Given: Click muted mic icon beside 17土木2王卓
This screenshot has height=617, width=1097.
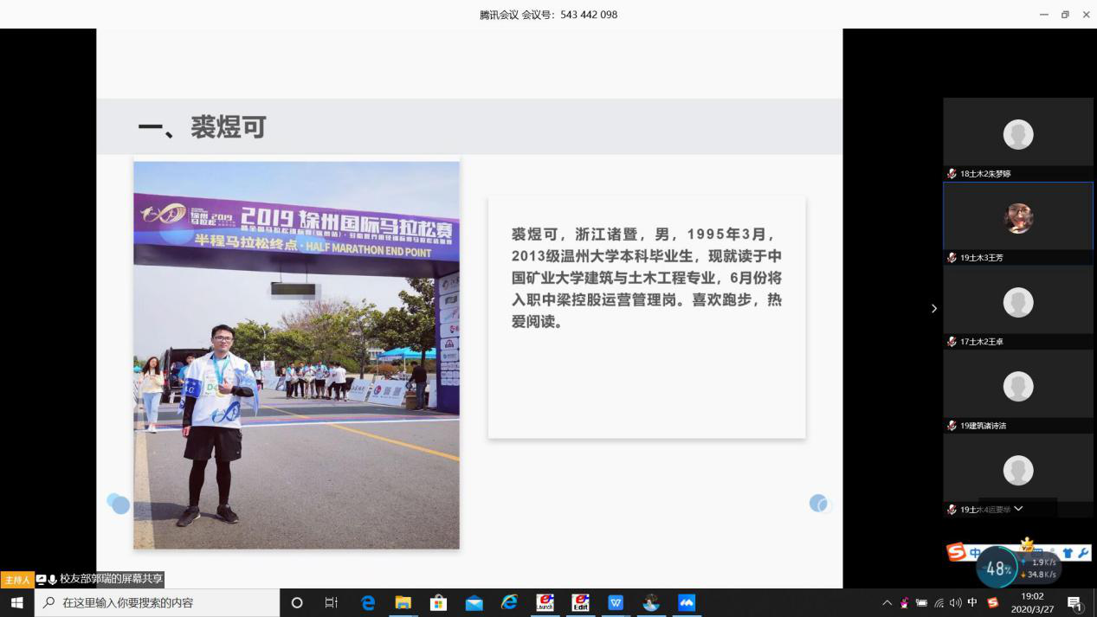Looking at the screenshot, I should pos(952,342).
